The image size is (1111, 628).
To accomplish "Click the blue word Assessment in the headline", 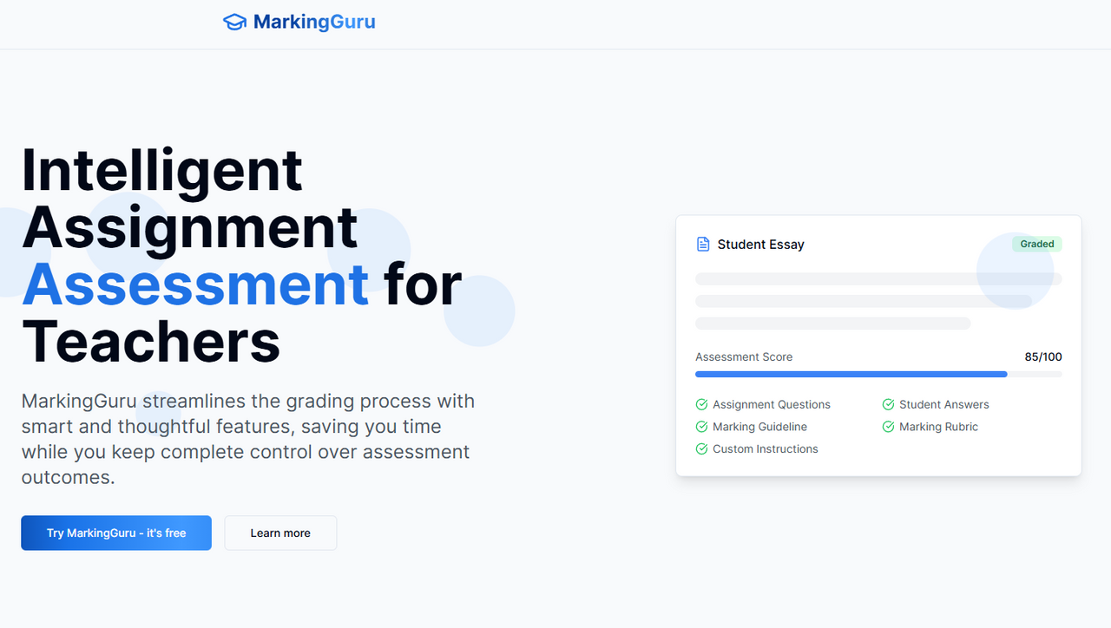I will (x=196, y=285).
